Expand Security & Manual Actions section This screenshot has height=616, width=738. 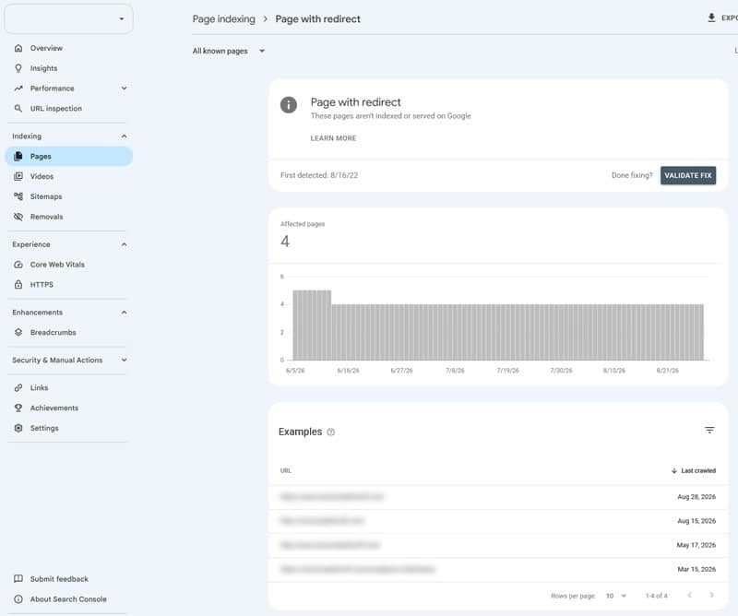point(125,360)
